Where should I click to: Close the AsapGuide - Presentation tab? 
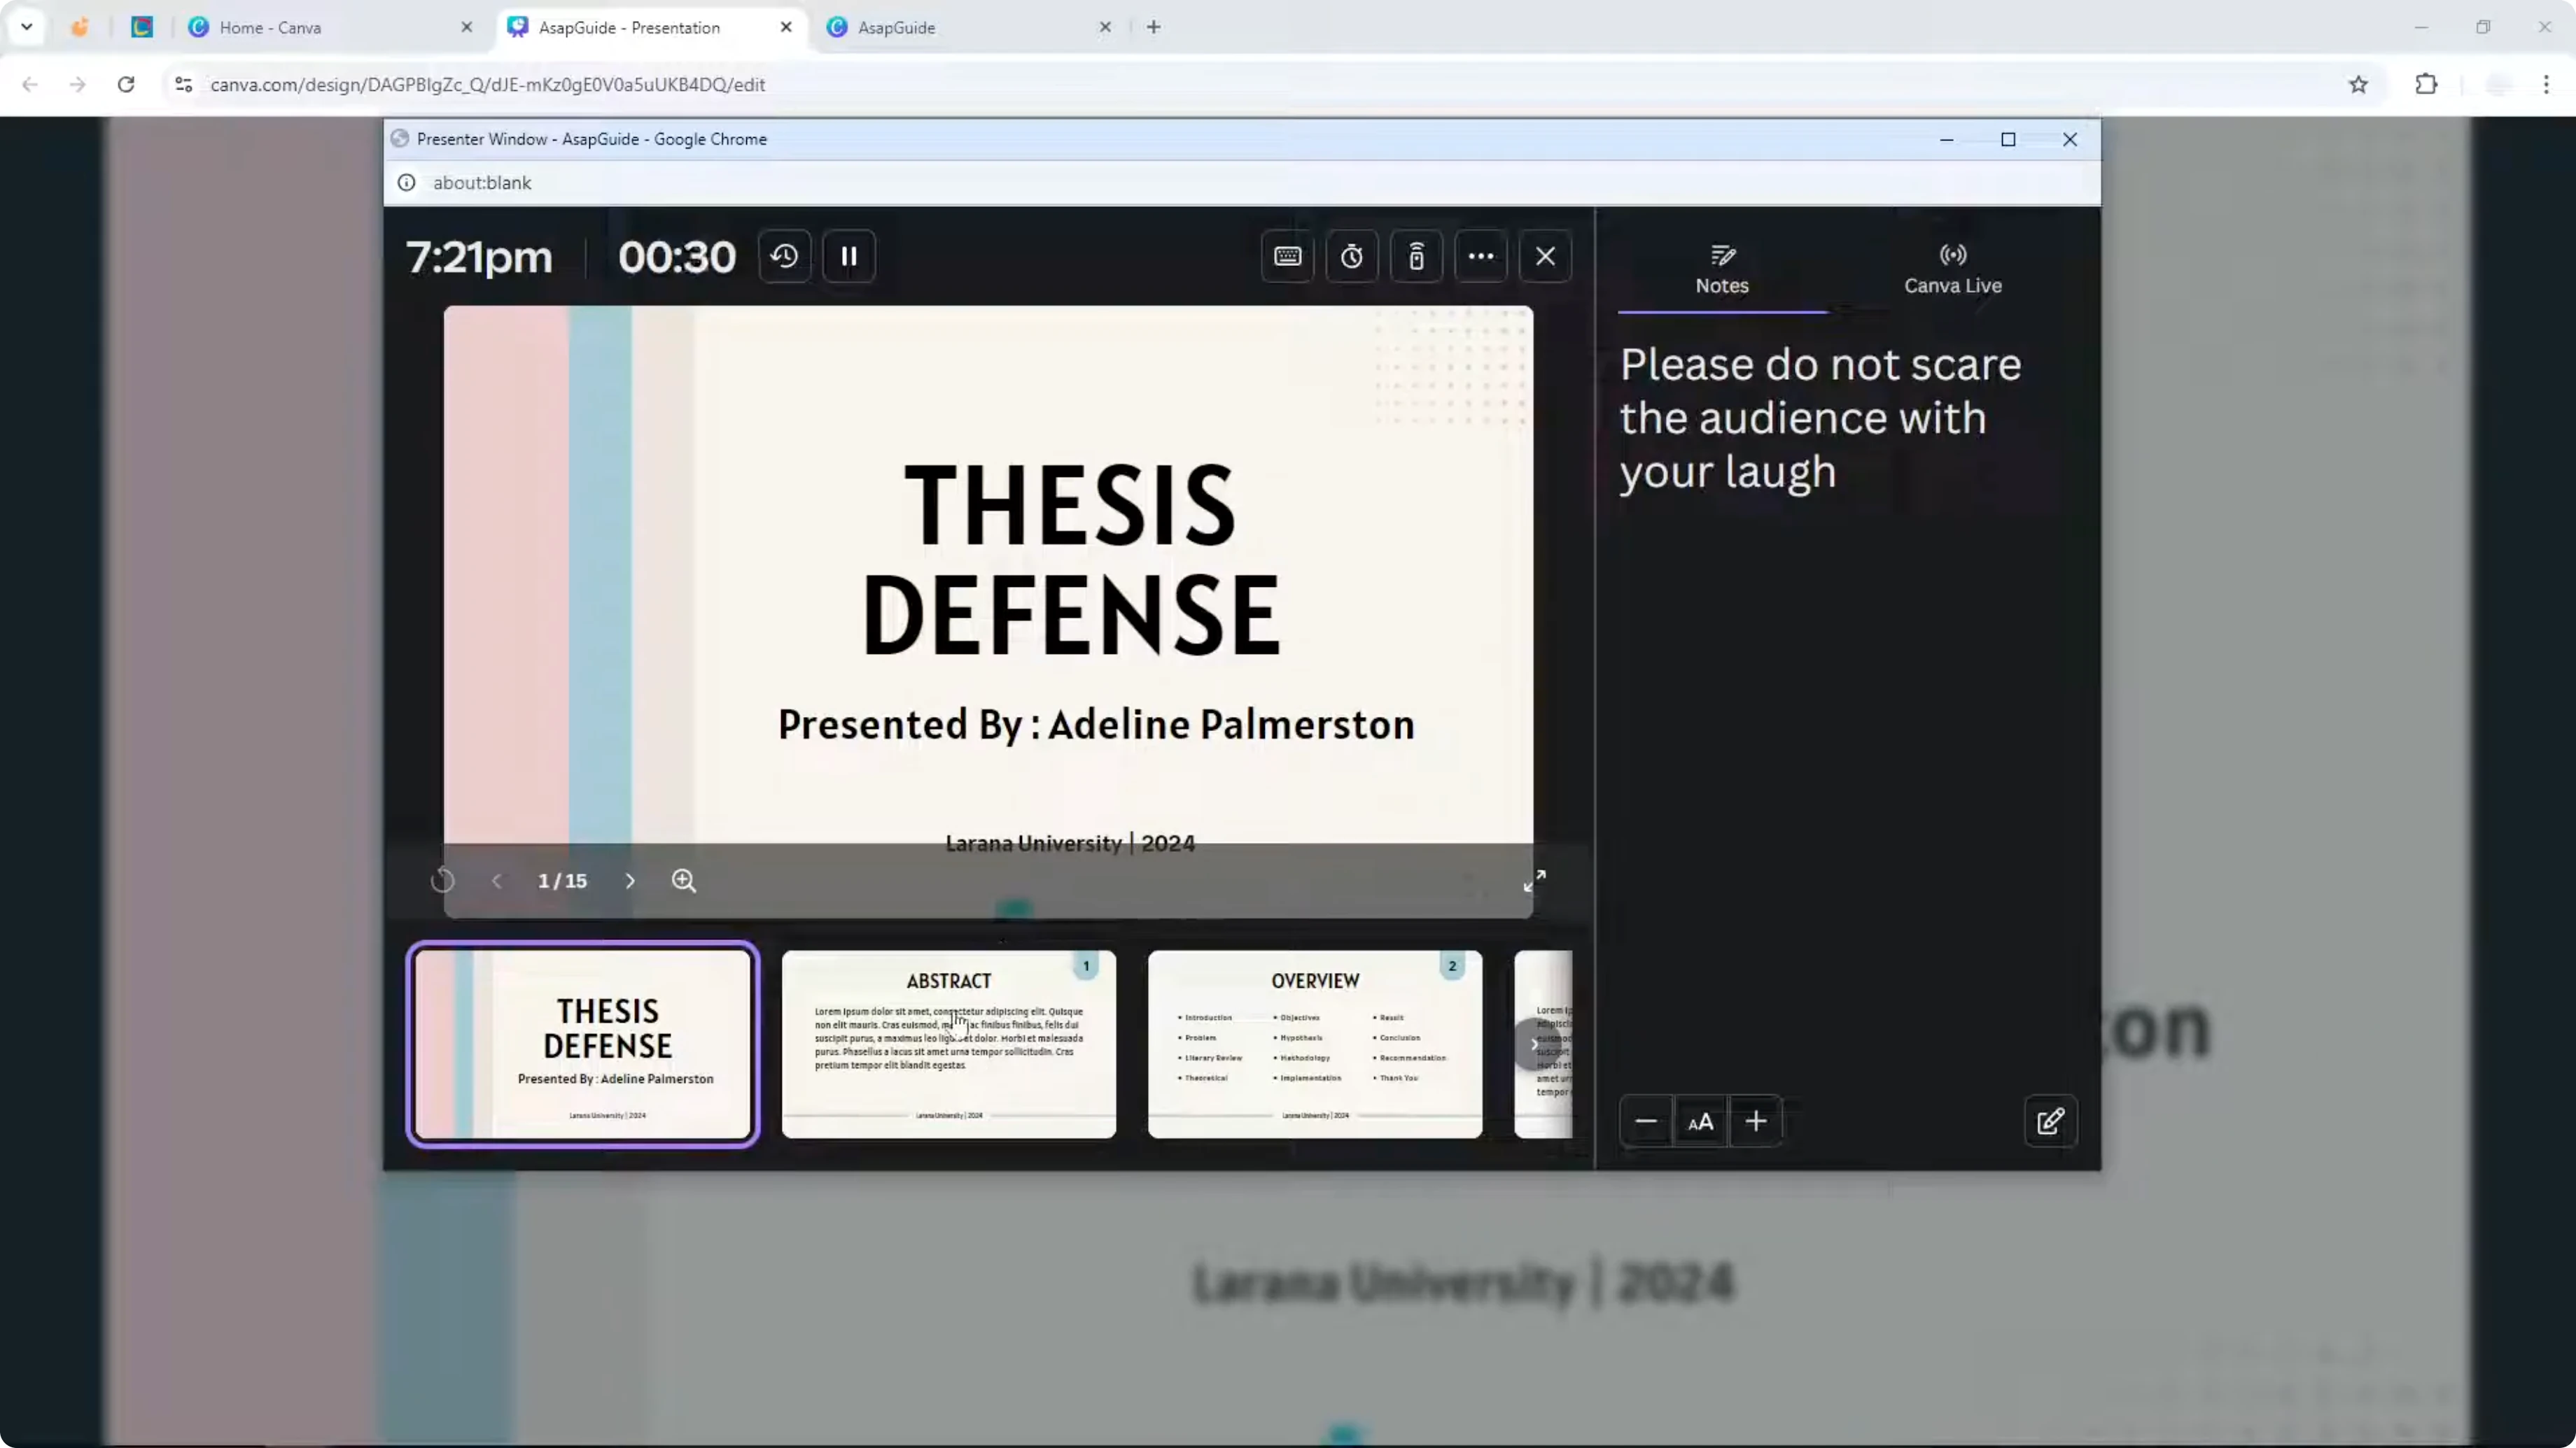786,27
